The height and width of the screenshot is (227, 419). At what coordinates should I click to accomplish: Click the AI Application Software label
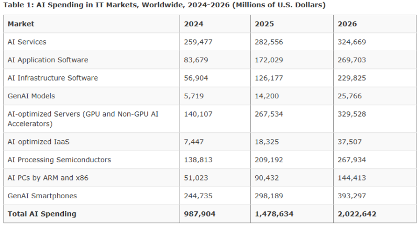point(48,60)
